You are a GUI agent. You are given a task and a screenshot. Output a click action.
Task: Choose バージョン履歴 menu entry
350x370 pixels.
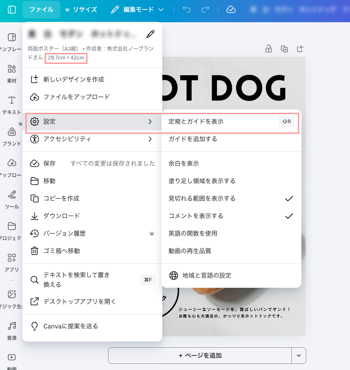pos(64,234)
